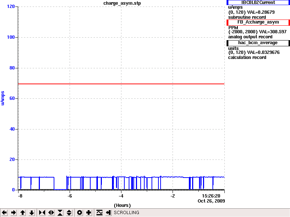
Task: Click the horizontal zoom-out diamond icon
Action: [x=51, y=213]
